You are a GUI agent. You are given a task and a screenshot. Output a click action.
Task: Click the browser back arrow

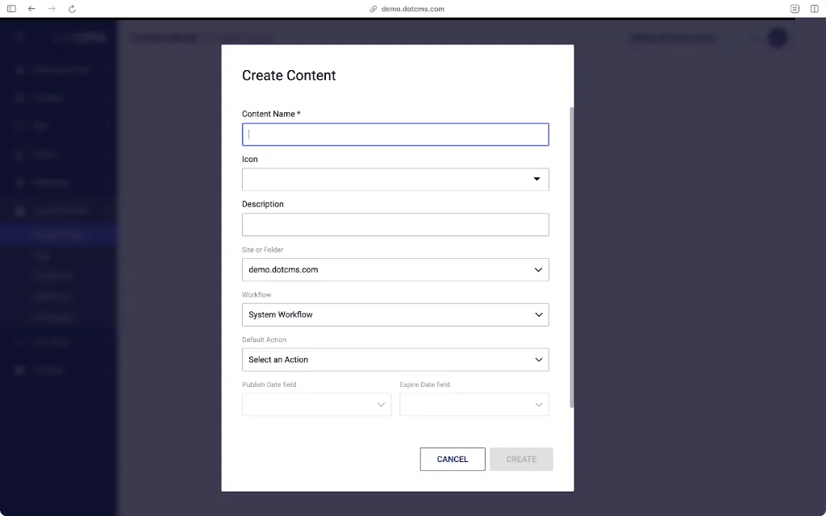pos(31,9)
